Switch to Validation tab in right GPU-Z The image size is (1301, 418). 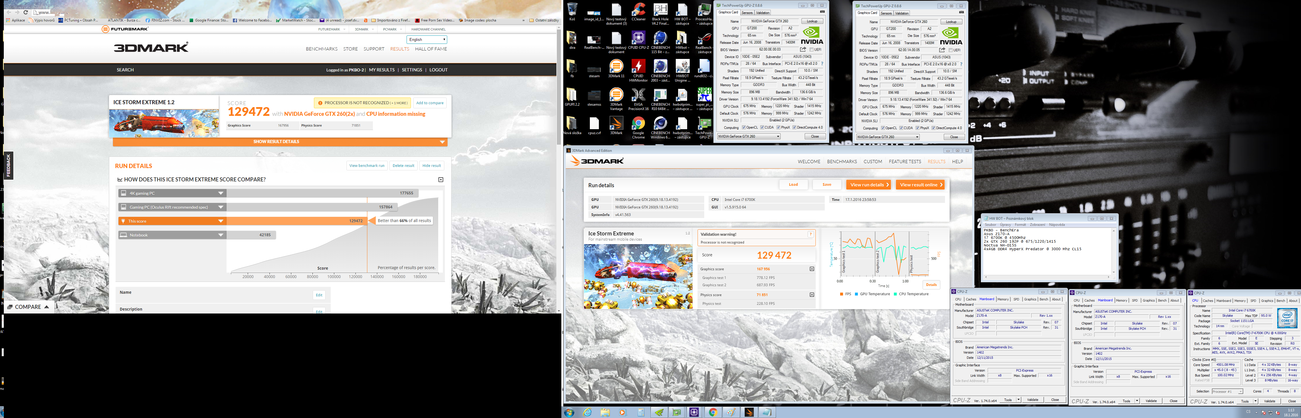[x=902, y=13]
